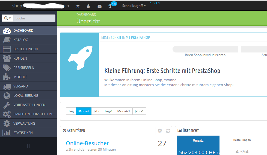The width and height of the screenshot is (267, 155).
Task: Click the Erweiterte Einstellungen gears icon
Action: (7, 114)
